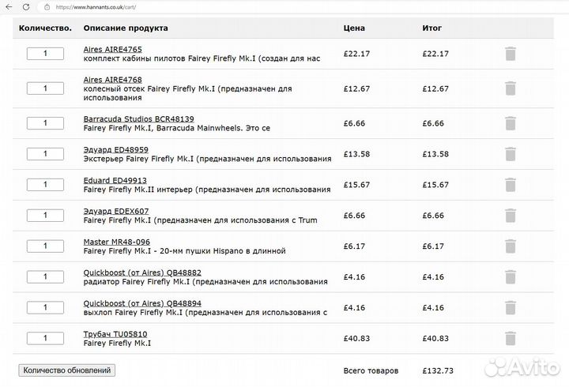This screenshot has width=569, height=387.
Task: Delete the Aires AIRE4765 item via trash icon
Action: [x=511, y=54]
